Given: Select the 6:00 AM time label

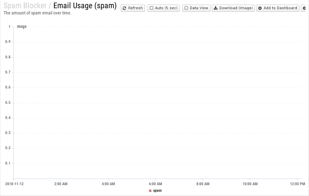Looking at the screenshot, I should [x=155, y=184].
